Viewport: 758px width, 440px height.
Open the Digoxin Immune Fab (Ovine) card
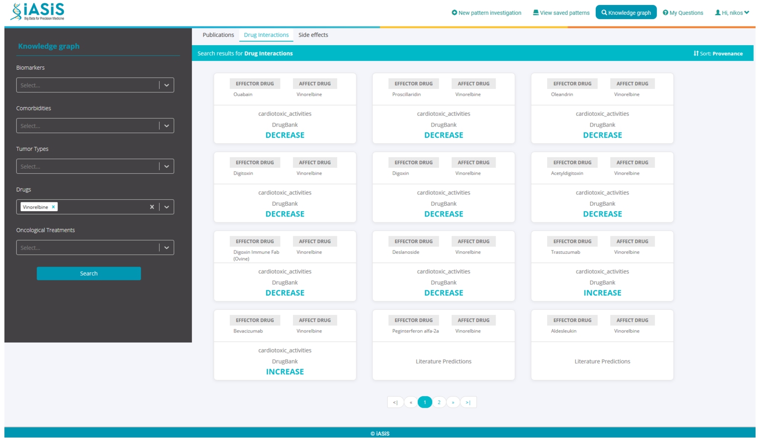pos(285,266)
